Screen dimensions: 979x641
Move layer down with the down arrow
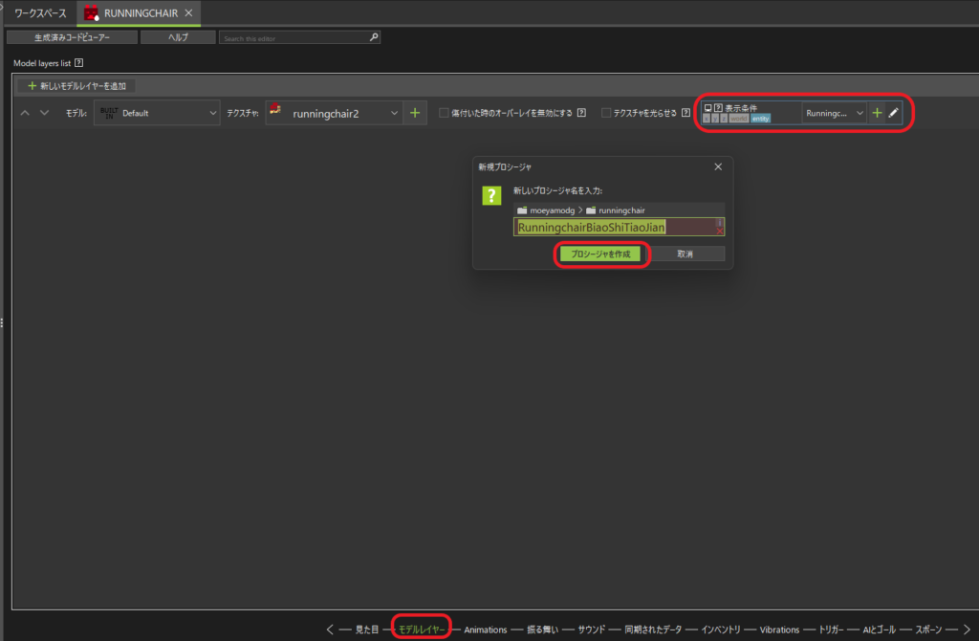pos(44,113)
